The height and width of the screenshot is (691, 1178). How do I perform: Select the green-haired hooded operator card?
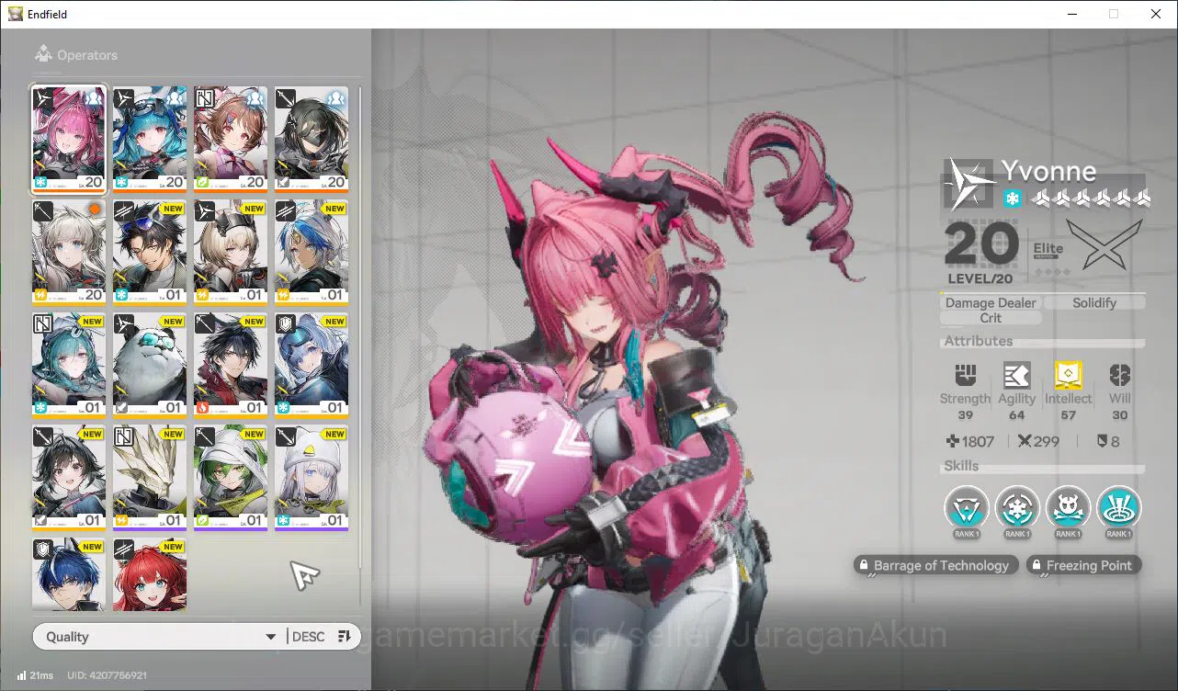(231, 478)
